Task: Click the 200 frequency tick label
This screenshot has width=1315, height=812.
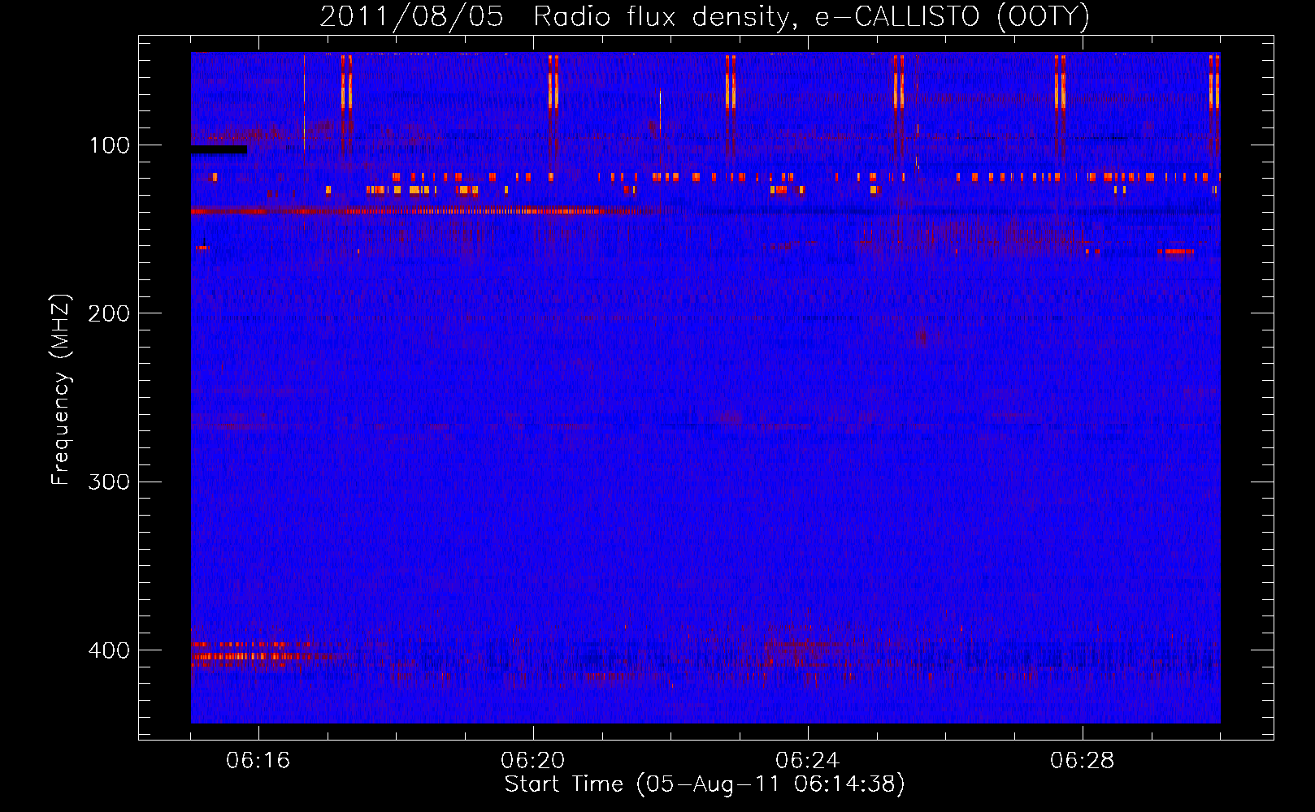Action: [109, 313]
